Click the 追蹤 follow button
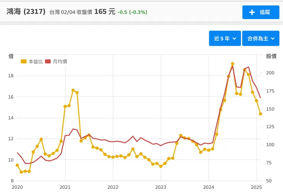Screen dimensions: 283x195 (x=261, y=12)
